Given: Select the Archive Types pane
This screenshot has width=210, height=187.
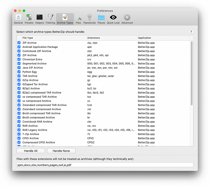Looking at the screenshot, I should coord(65,19).
